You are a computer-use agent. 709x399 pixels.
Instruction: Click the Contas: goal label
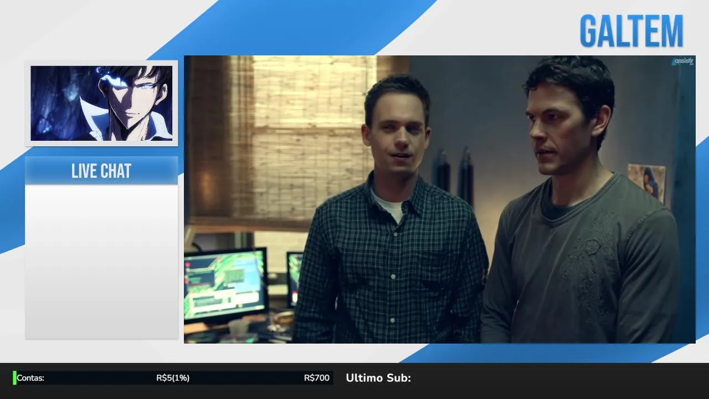(x=30, y=378)
